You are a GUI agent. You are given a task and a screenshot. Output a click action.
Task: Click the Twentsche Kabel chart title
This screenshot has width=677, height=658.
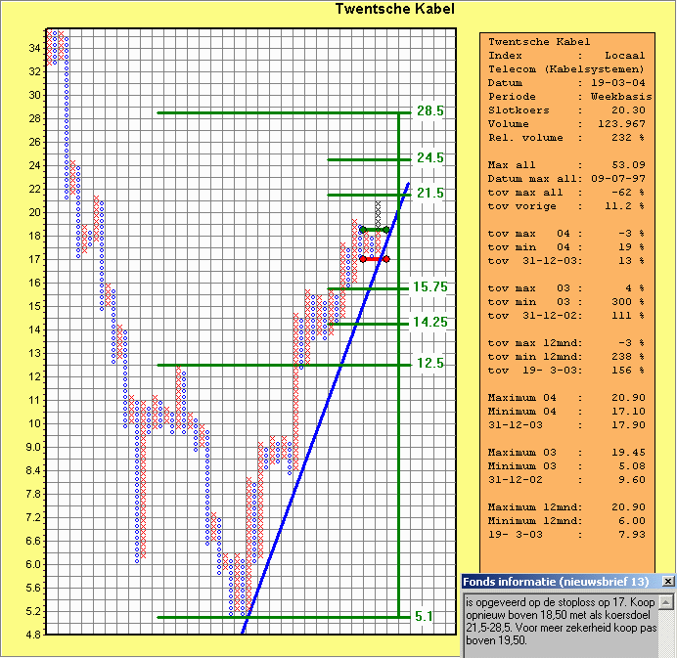click(394, 10)
